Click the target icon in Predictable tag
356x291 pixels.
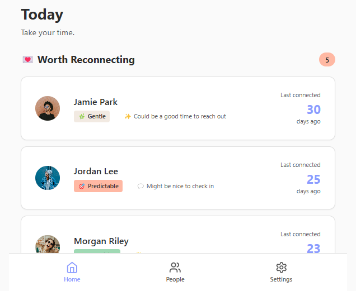82,186
